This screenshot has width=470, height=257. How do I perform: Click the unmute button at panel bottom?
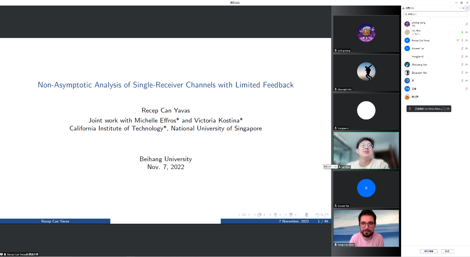(428, 251)
